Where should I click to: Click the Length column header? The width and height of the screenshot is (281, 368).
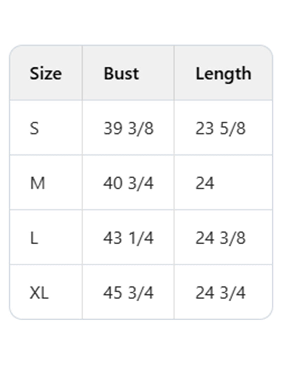(223, 74)
